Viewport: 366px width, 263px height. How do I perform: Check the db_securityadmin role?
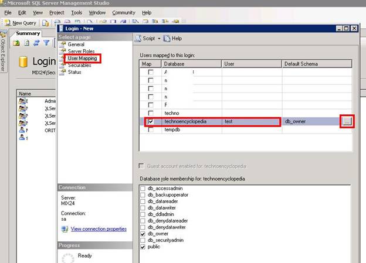point(143,240)
